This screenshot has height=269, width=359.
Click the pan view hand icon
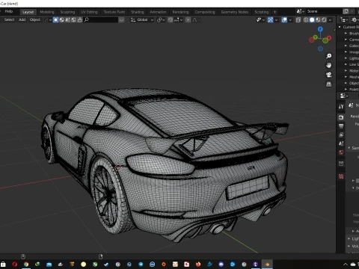pos(329,66)
